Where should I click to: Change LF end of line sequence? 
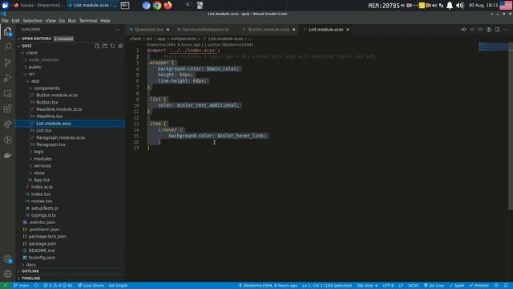click(x=401, y=286)
